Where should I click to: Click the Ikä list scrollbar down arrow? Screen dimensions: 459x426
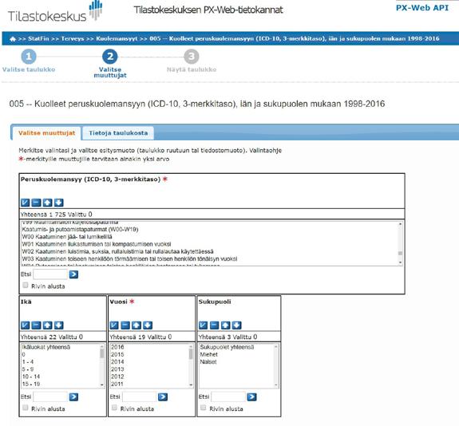[102, 385]
